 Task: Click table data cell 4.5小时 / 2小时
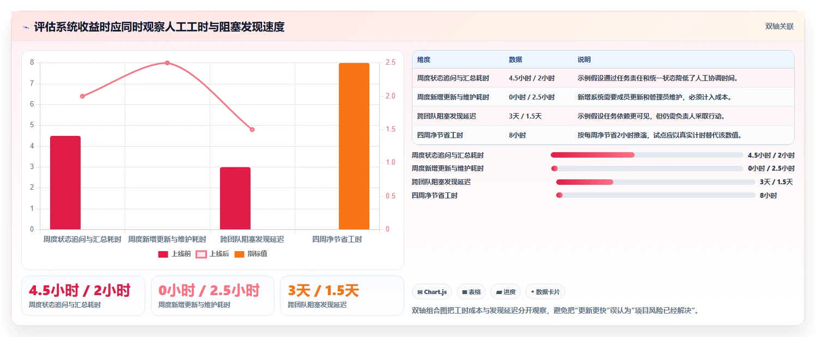[532, 78]
